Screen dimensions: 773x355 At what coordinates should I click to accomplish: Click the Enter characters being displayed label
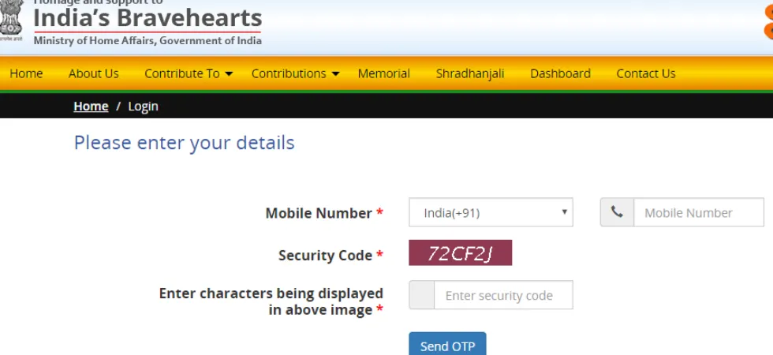click(x=271, y=301)
